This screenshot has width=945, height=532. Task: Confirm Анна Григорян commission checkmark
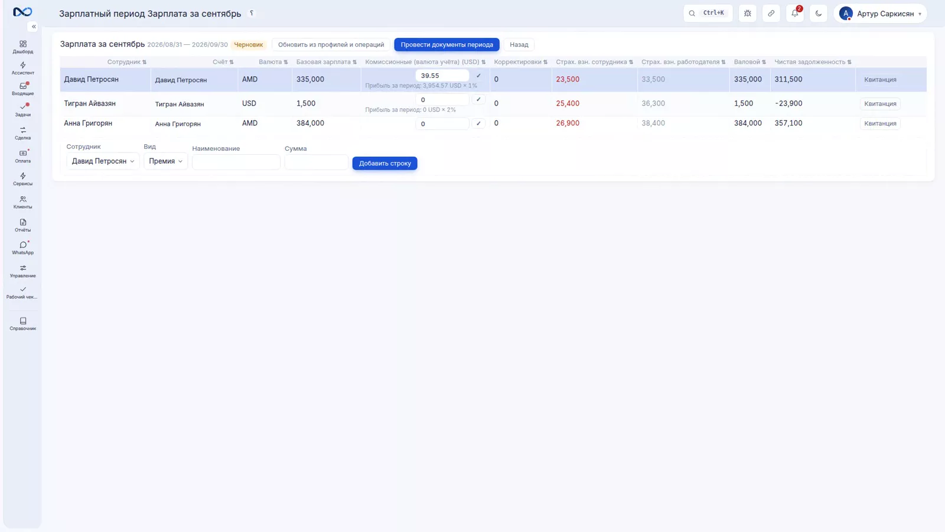(x=478, y=124)
